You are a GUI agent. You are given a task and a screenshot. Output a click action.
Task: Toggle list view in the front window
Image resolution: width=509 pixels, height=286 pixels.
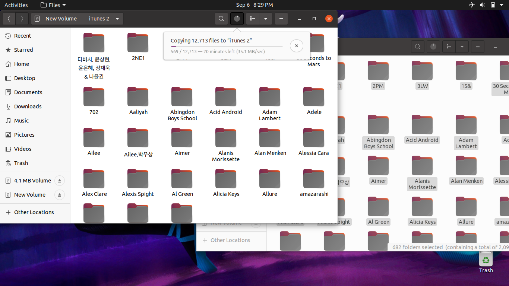pyautogui.click(x=253, y=19)
